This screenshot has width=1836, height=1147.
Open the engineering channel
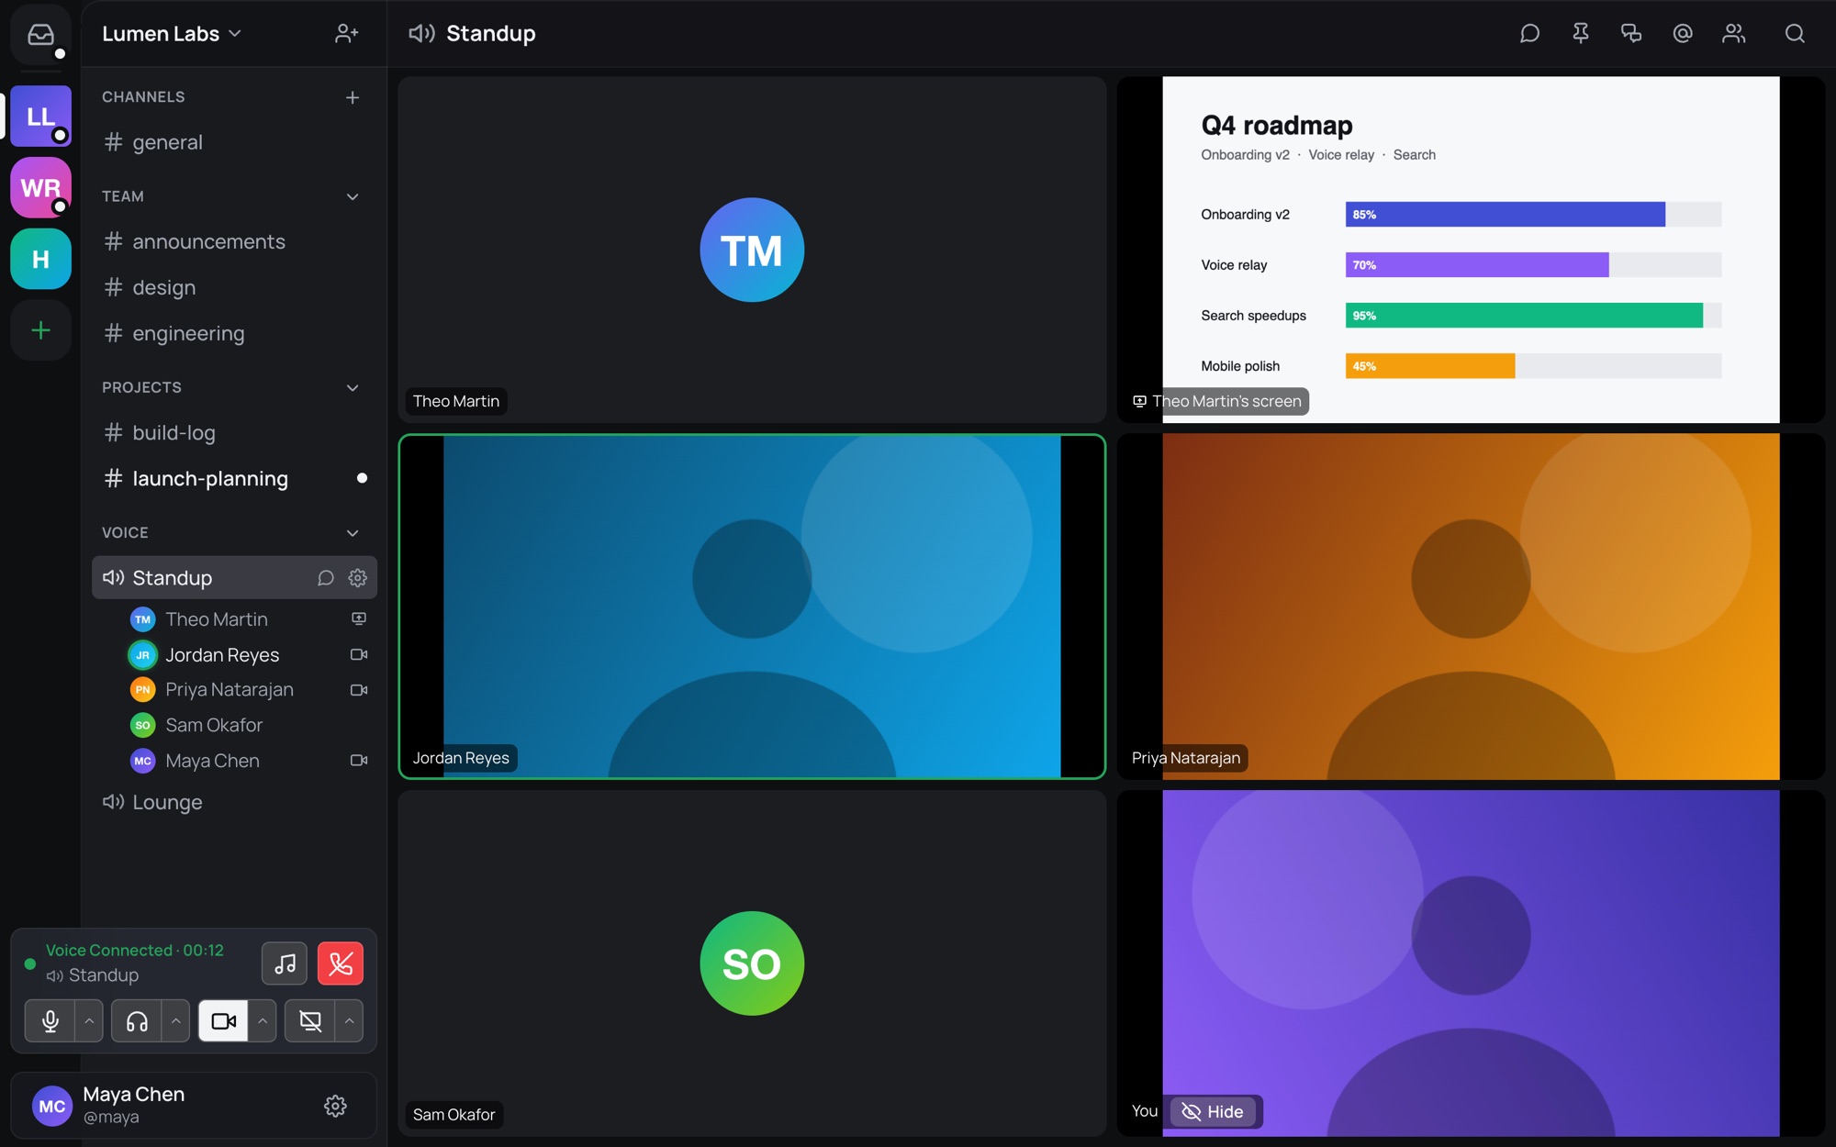[x=234, y=333]
